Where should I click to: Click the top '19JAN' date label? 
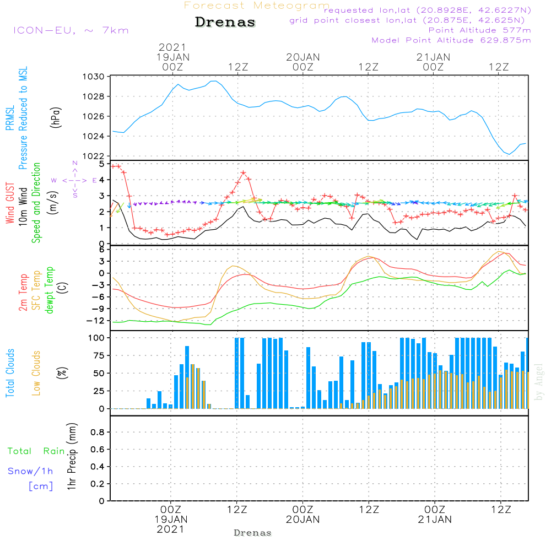(x=173, y=57)
